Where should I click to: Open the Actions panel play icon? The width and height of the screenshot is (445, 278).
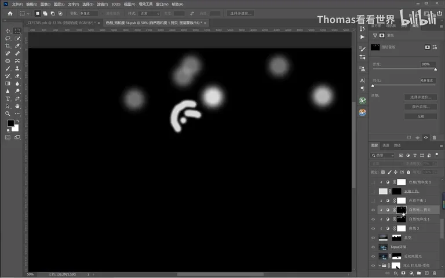pyautogui.click(x=362, y=37)
